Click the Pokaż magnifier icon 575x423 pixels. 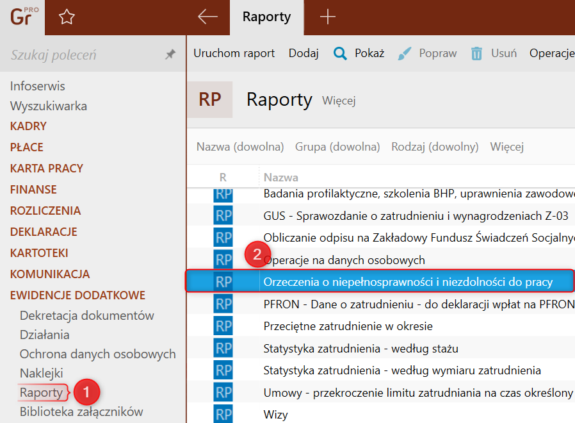[339, 54]
